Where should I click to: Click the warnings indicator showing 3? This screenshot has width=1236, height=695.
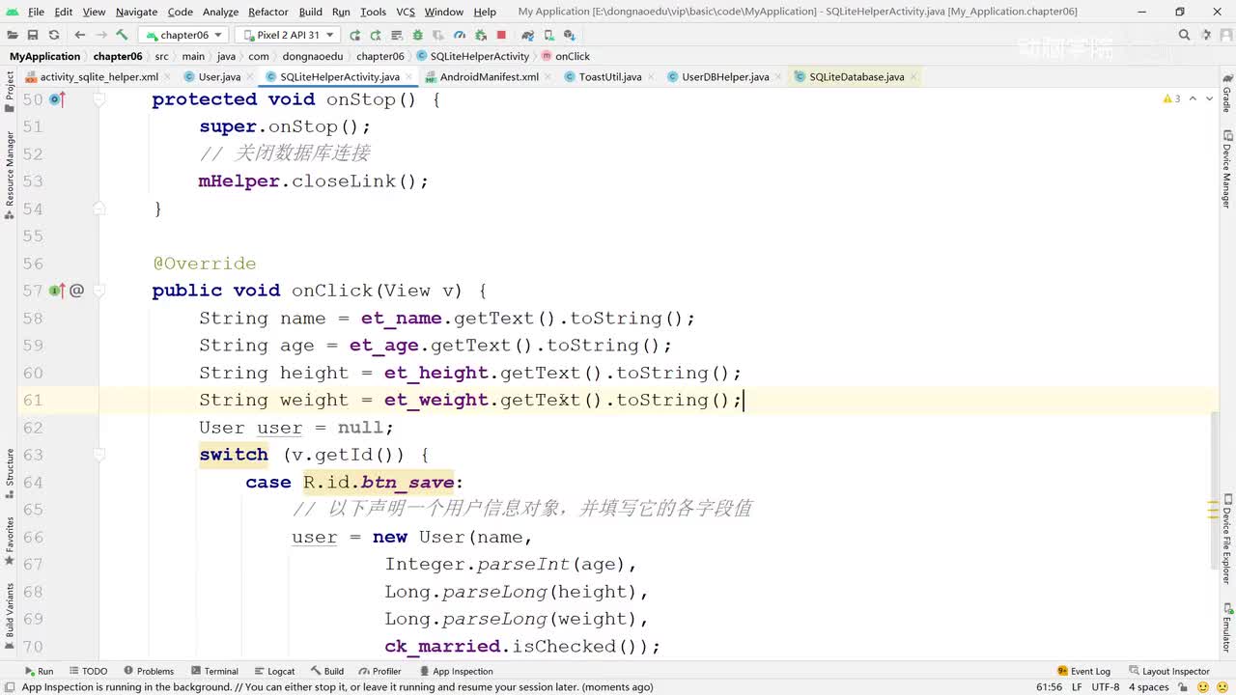click(x=1171, y=98)
